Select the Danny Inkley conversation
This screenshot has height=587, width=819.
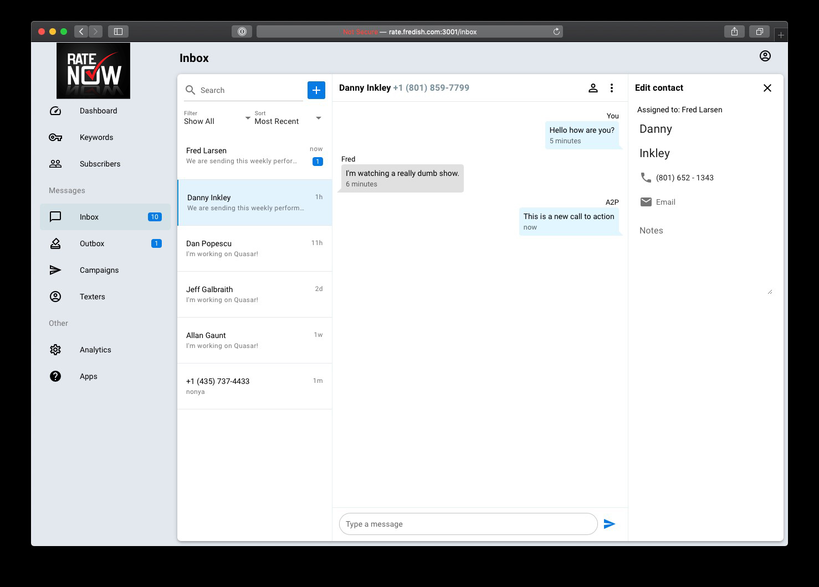pyautogui.click(x=254, y=202)
